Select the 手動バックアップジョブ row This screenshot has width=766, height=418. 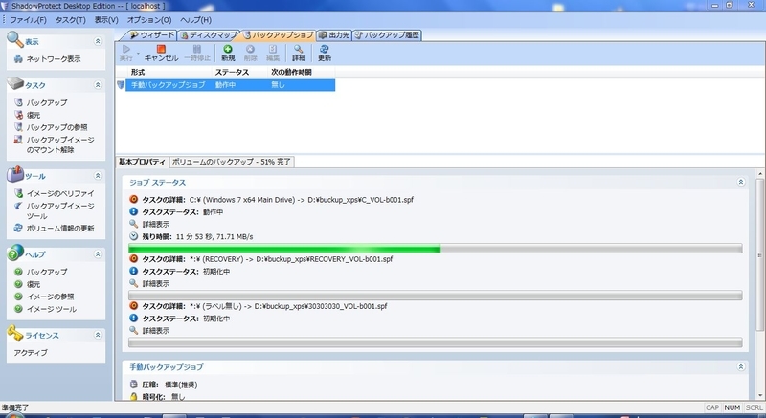(230, 85)
